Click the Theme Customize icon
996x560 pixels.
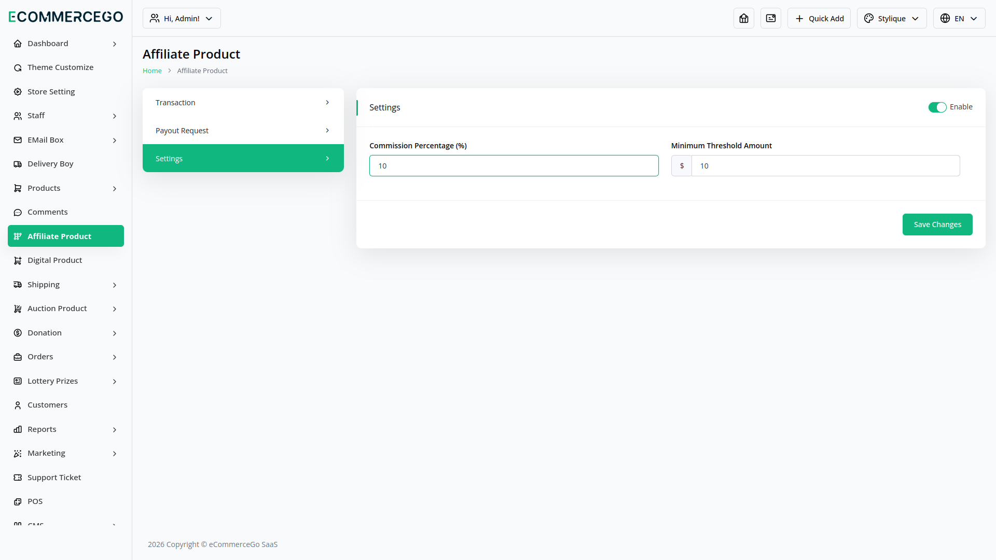coord(18,68)
